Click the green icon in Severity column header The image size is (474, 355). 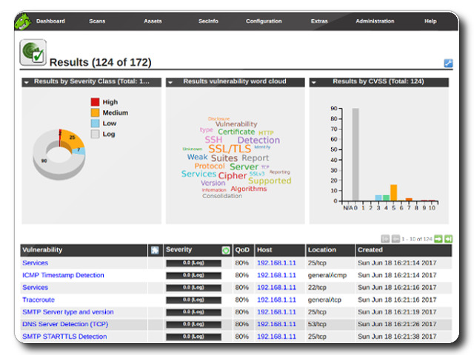226,251
